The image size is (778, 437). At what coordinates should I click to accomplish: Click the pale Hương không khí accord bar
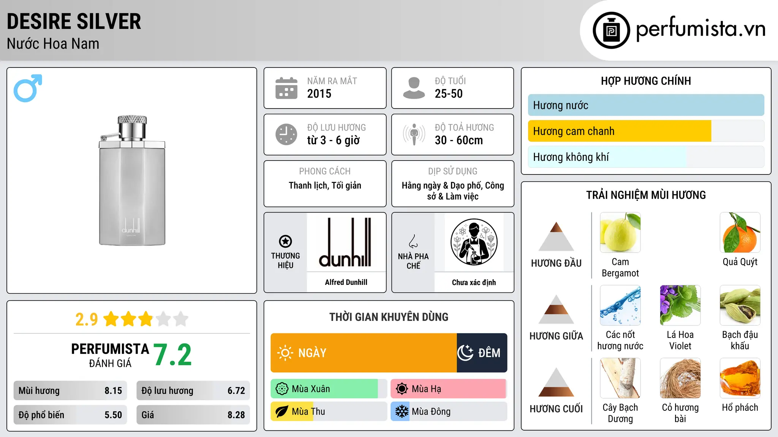click(607, 157)
